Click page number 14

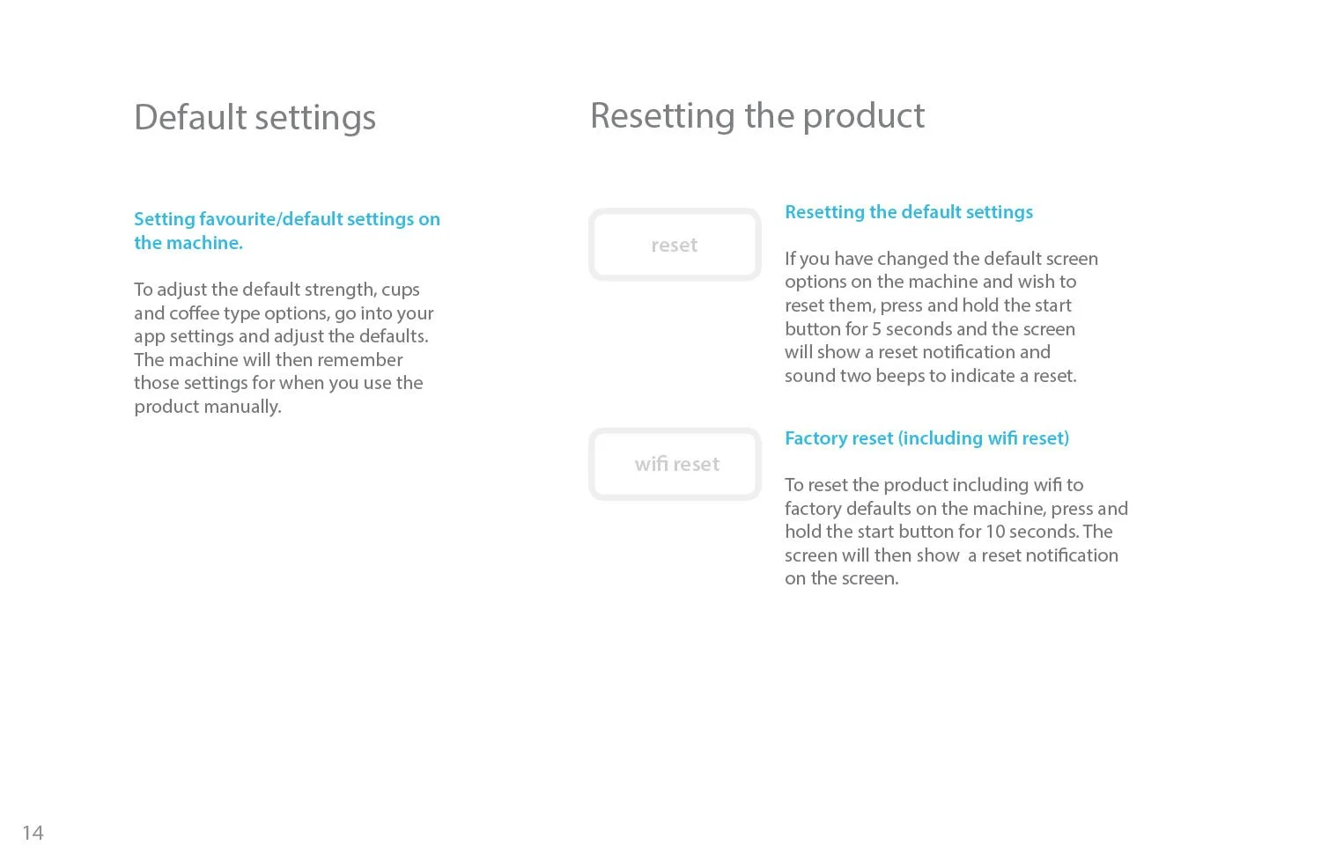[33, 833]
